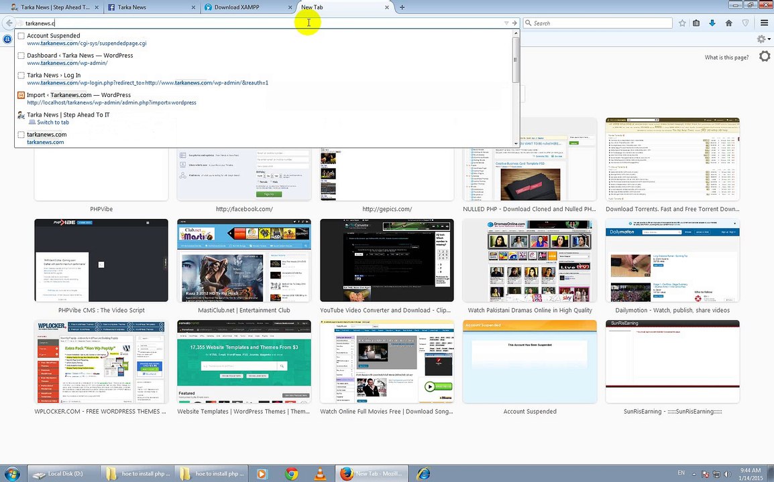The width and height of the screenshot is (774, 482).
Task: Close the New Tab tab
Action: point(386,7)
